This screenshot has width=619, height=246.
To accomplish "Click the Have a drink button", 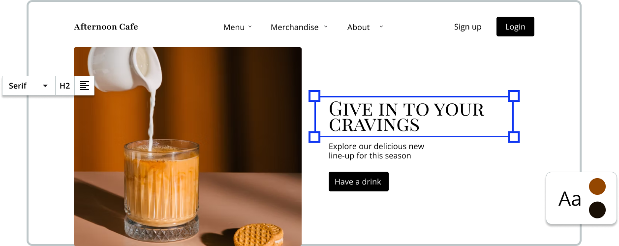I will (358, 182).
